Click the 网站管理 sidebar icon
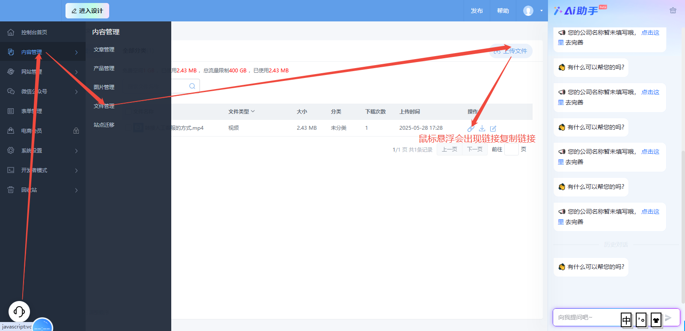The image size is (685, 331). click(11, 72)
